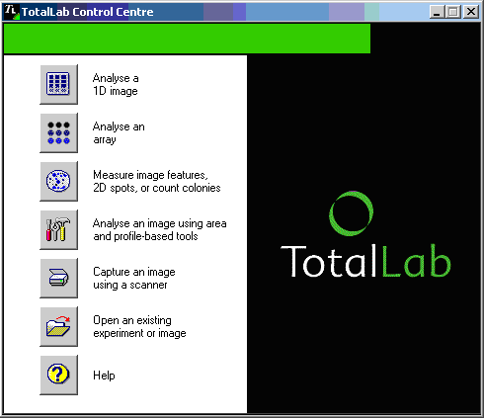Click the yellow question mark Help icon
Image resolution: width=484 pixels, height=419 pixels.
(x=58, y=376)
